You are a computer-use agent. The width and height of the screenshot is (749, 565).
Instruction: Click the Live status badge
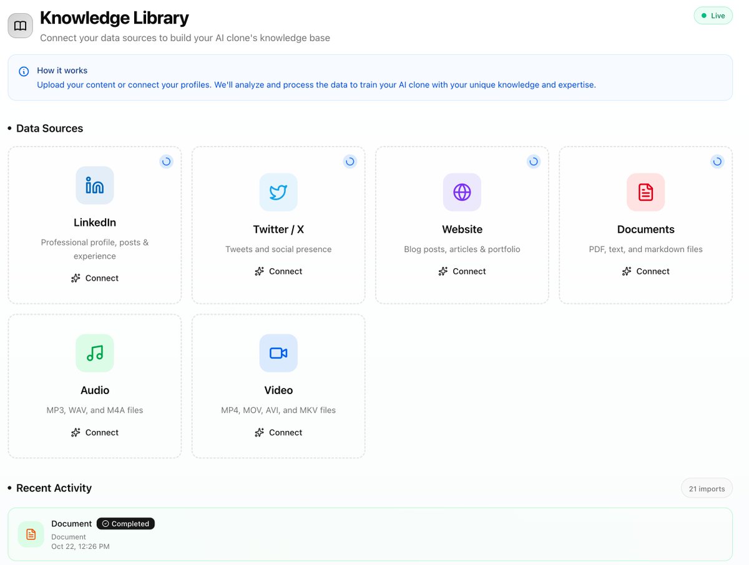[713, 16]
